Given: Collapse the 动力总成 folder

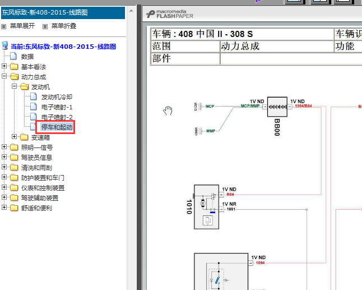Looking at the screenshot, I should [x=4, y=76].
